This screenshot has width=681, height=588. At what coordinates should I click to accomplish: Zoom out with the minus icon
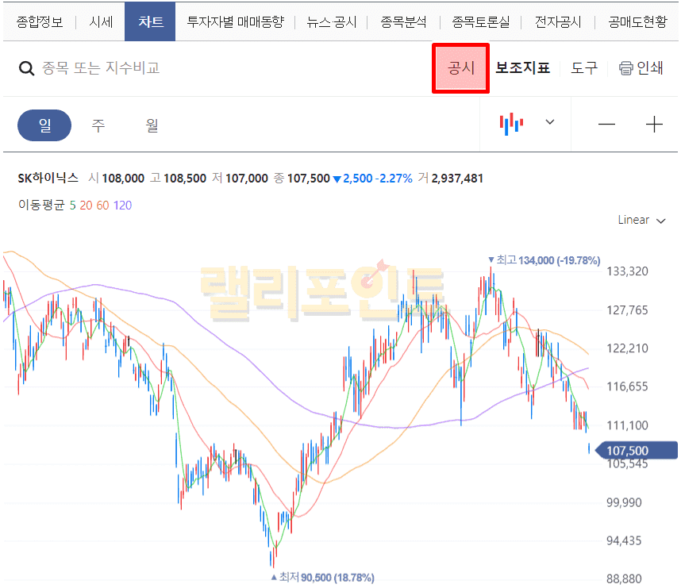coord(607,125)
